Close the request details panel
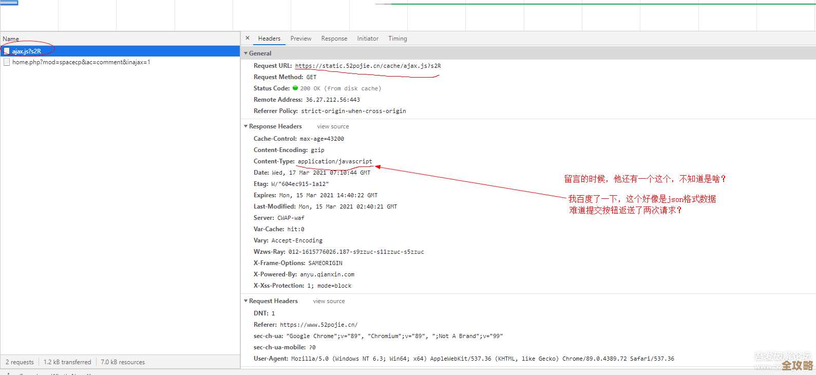 pos(248,38)
